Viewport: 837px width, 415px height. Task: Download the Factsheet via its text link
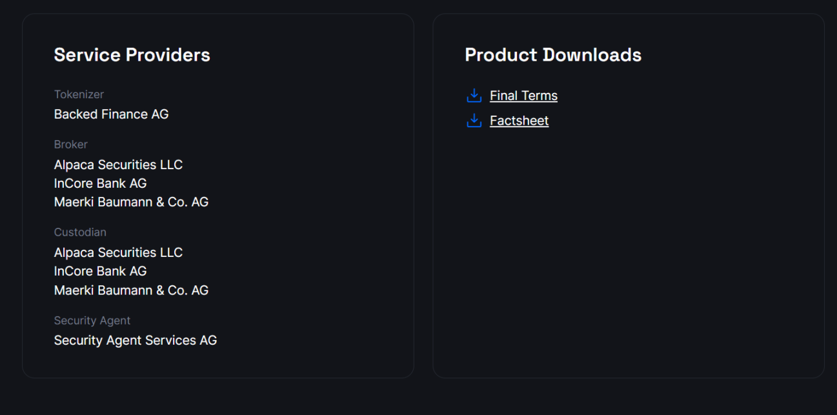(519, 121)
